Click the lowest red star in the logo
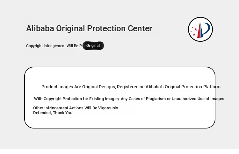 tap(194, 35)
